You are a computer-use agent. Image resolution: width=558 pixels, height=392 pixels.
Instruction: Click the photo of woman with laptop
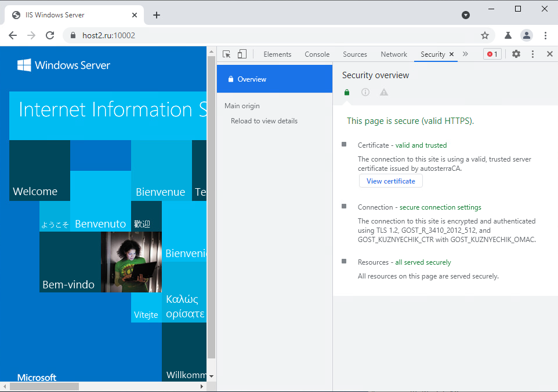click(131, 262)
